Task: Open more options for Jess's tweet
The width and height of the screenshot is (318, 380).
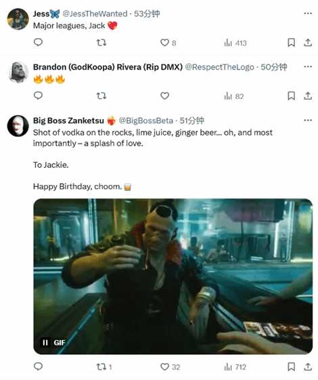Action: click(308, 14)
